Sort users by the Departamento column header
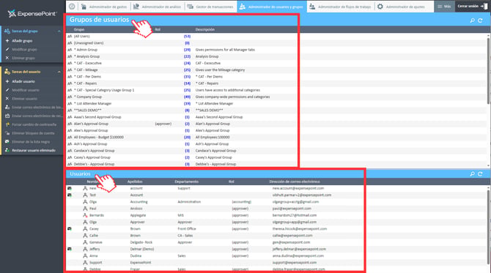The width and height of the screenshot is (491, 273). click(x=187, y=182)
